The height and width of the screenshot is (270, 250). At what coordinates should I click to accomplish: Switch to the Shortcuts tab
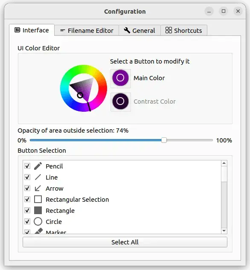point(184,30)
